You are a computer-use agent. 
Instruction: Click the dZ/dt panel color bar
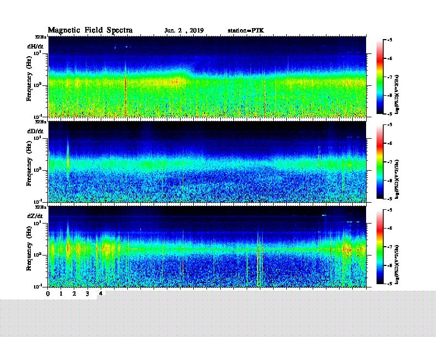380,247
